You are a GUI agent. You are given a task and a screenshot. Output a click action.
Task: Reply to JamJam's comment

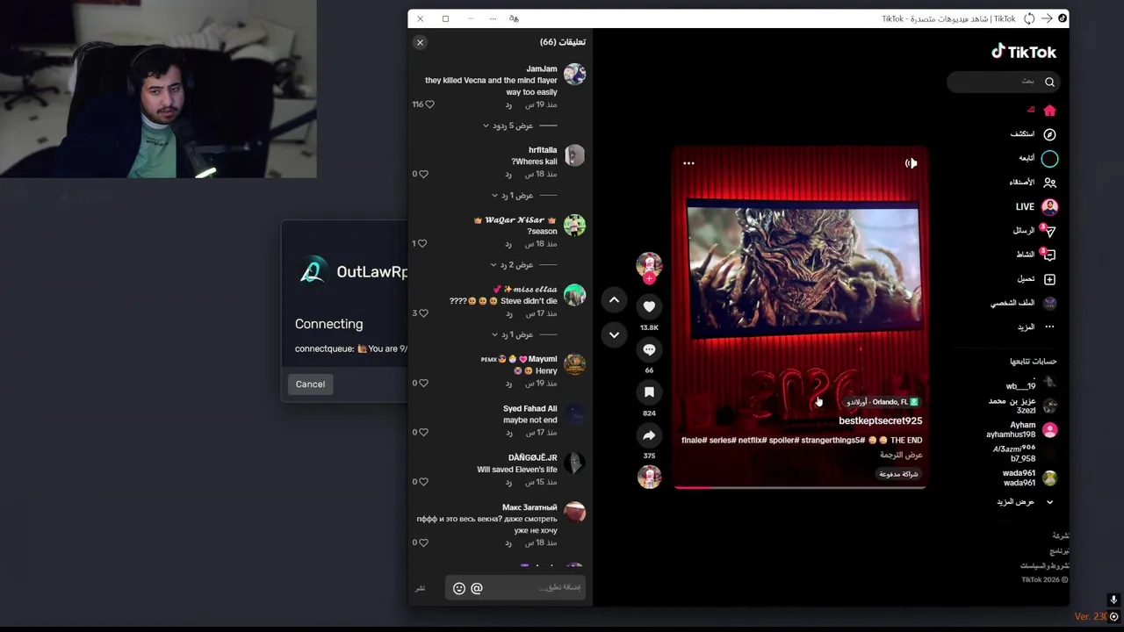pyautogui.click(x=508, y=104)
